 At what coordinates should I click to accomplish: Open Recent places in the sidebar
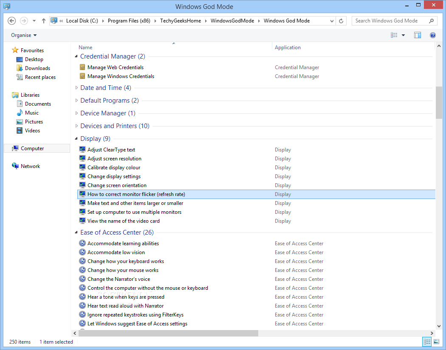(x=40, y=77)
